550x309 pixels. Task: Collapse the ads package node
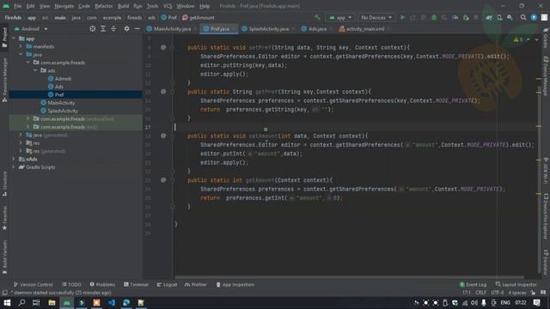coord(35,70)
